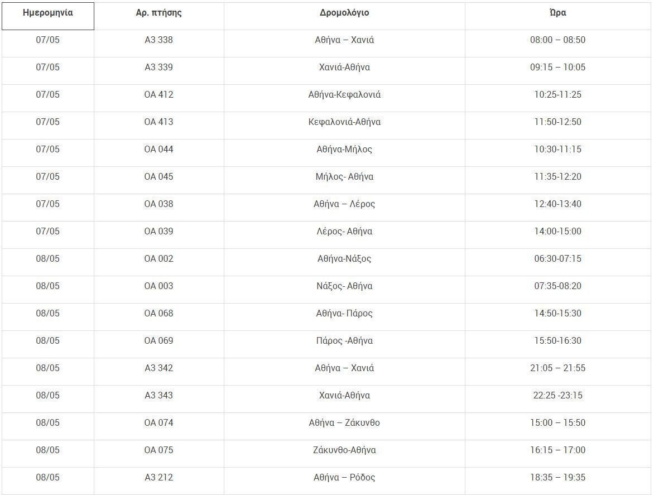Screen dimensions: 654x495
Task: Select flight number A3 338 cell
Action: click(x=159, y=44)
